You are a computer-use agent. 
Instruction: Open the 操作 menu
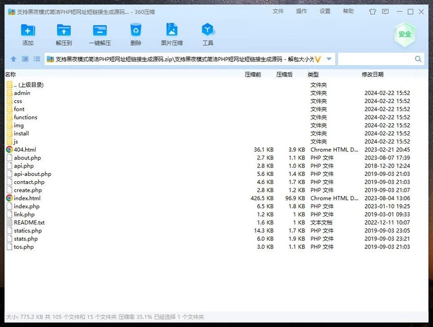(301, 12)
